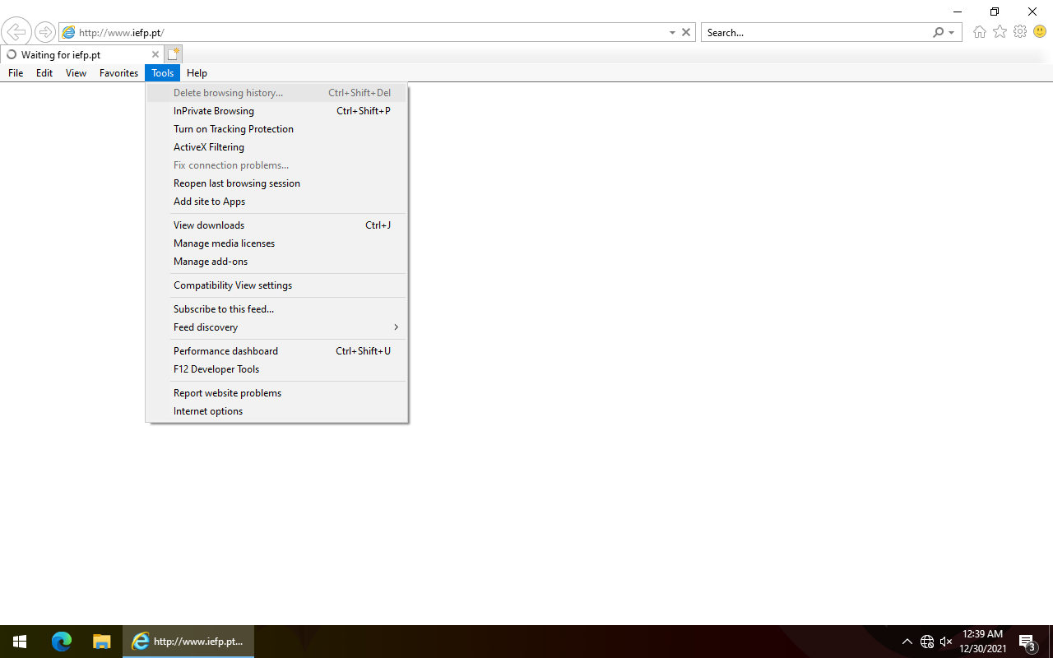Choose Manage add-ons

point(211,262)
